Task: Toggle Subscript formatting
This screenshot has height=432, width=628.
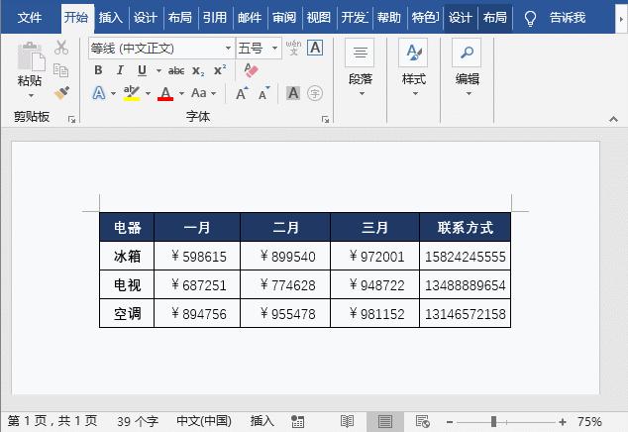Action: pyautogui.click(x=198, y=71)
